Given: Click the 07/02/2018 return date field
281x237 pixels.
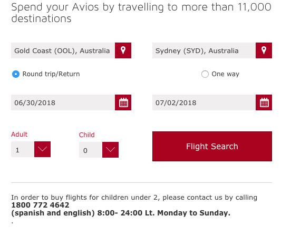Looking at the screenshot, I should pyautogui.click(x=204, y=102).
